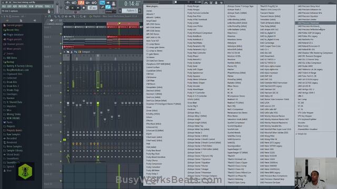Choose Newtone from plugin list

point(231,59)
